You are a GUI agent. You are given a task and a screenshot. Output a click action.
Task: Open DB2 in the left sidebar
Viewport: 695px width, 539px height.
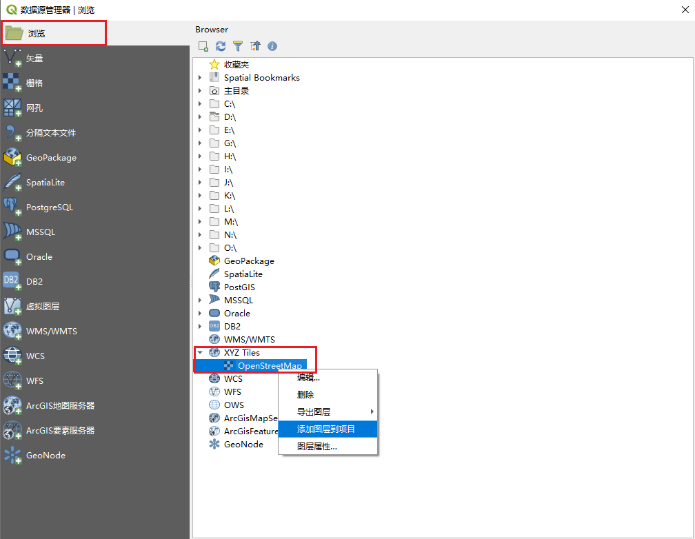tap(95, 281)
